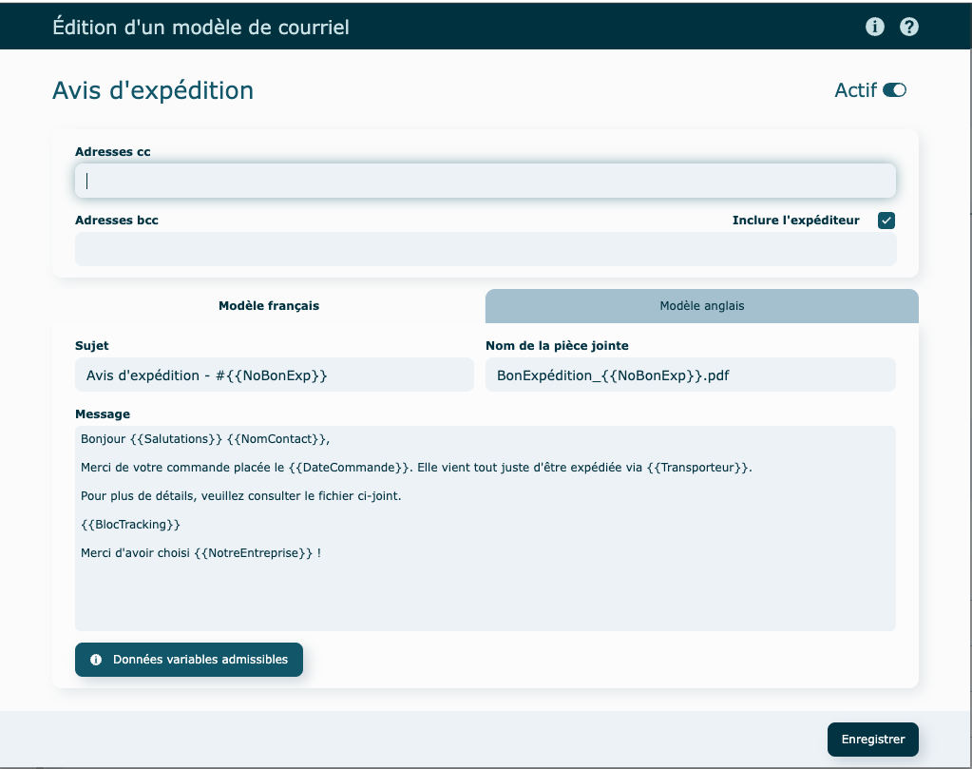Click the Actif label beside the switch
Screen dimensions: 972x769
click(x=855, y=90)
